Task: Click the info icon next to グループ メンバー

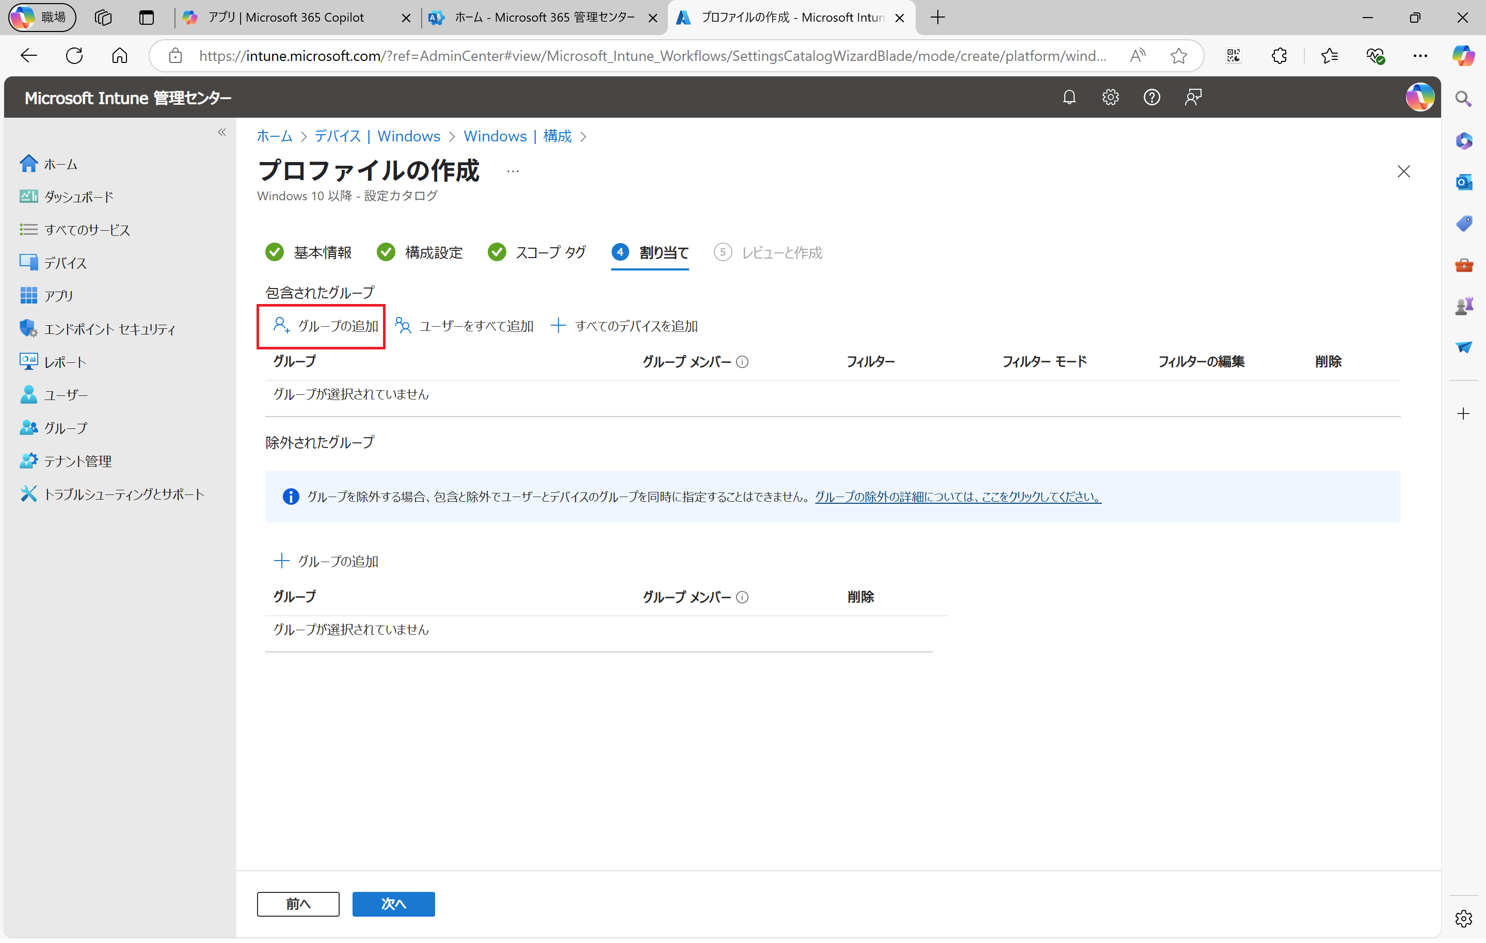Action: [x=743, y=362]
